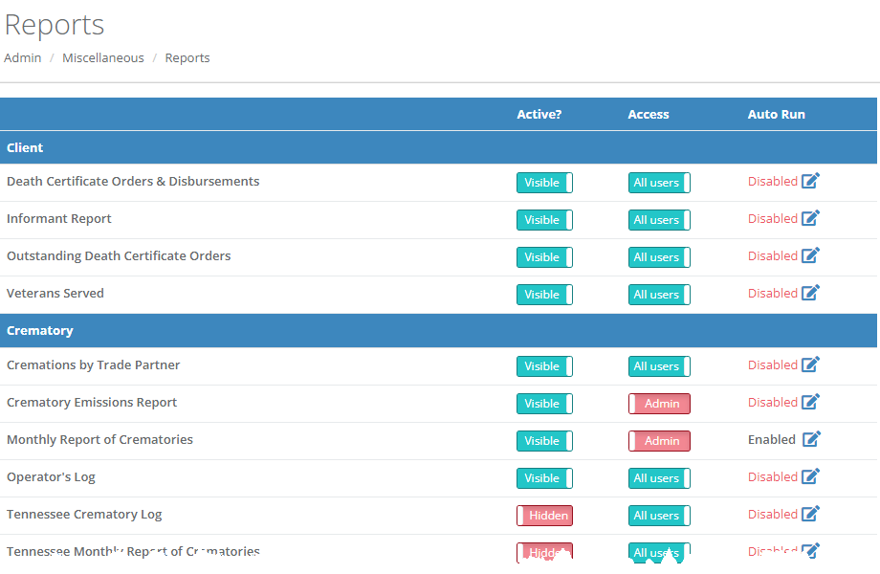Screen dimensions: 880x574
Task: Change Admin access on Crematory Emissions Report
Action: pyautogui.click(x=659, y=403)
